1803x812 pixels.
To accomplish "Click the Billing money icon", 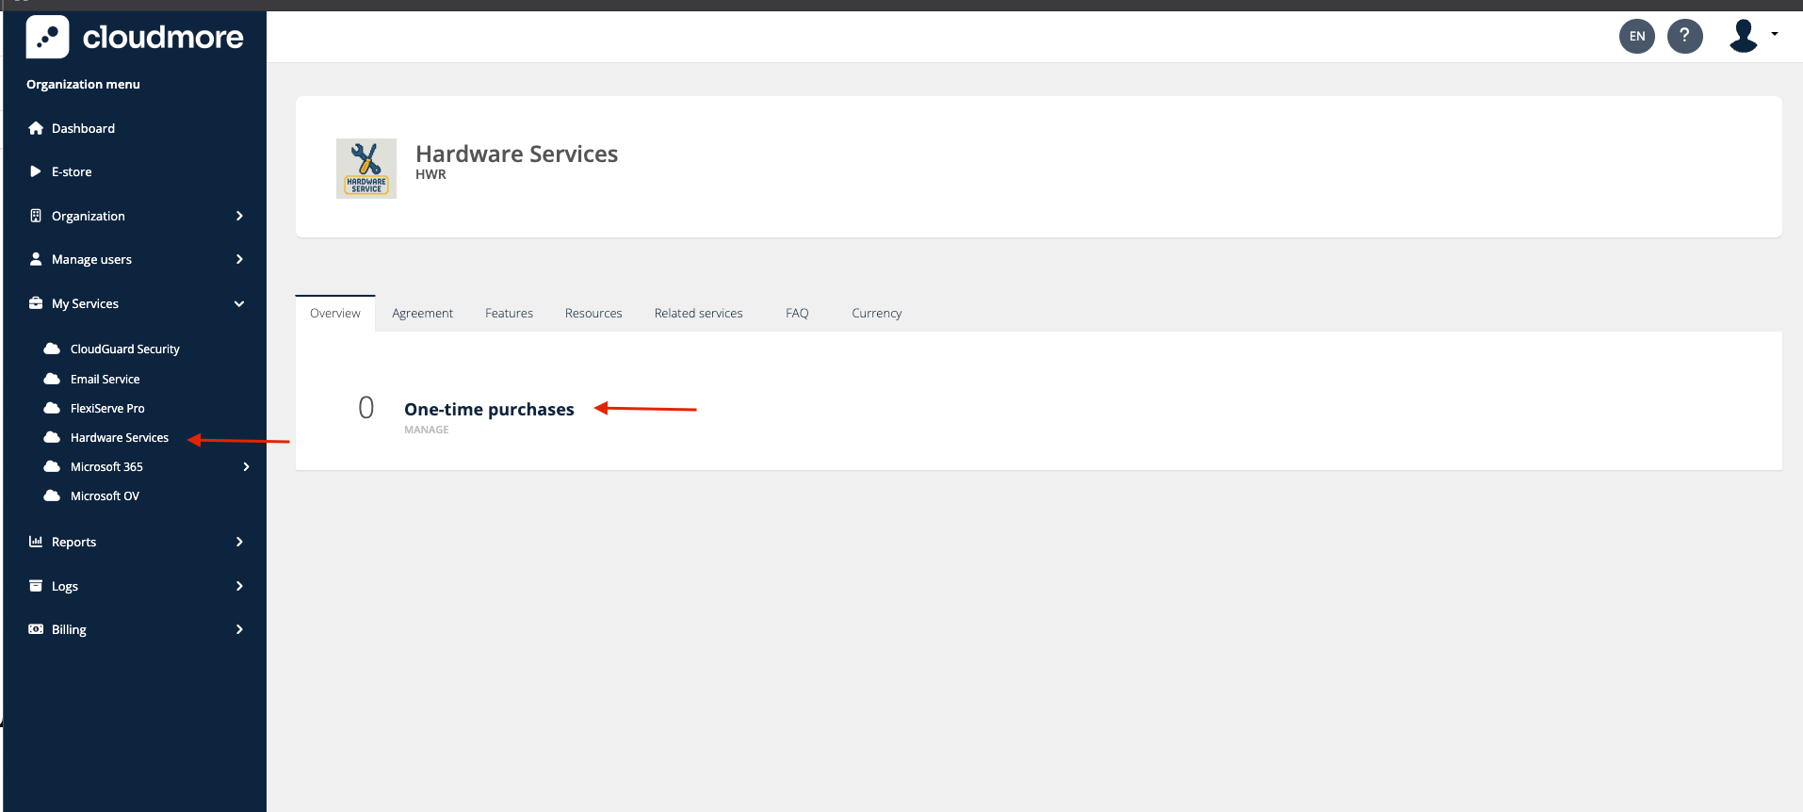I will [36, 629].
